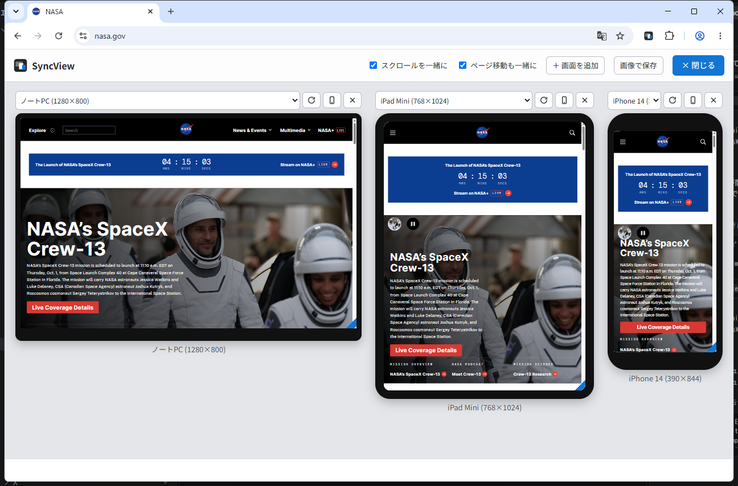This screenshot has width=738, height=486.
Task: Pause the hero slideshow in iPad Mini preview
Action: 413,224
